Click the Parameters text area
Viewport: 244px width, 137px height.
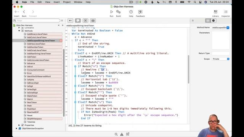220,40
